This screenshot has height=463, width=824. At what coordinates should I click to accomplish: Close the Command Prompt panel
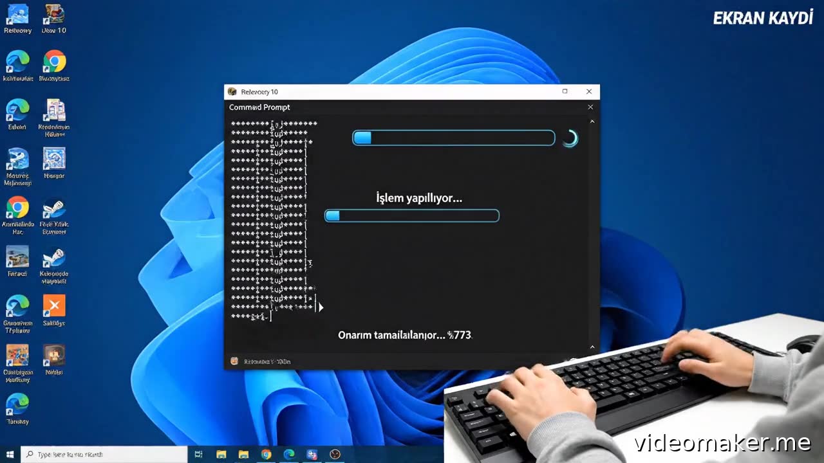[590, 107]
